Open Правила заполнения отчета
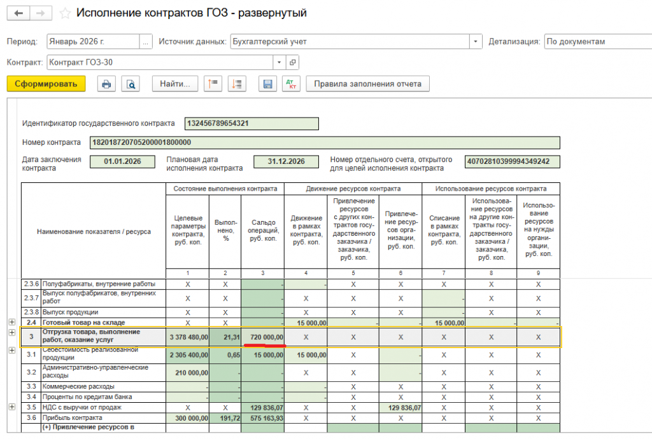This screenshot has height=439, width=652. pos(367,84)
